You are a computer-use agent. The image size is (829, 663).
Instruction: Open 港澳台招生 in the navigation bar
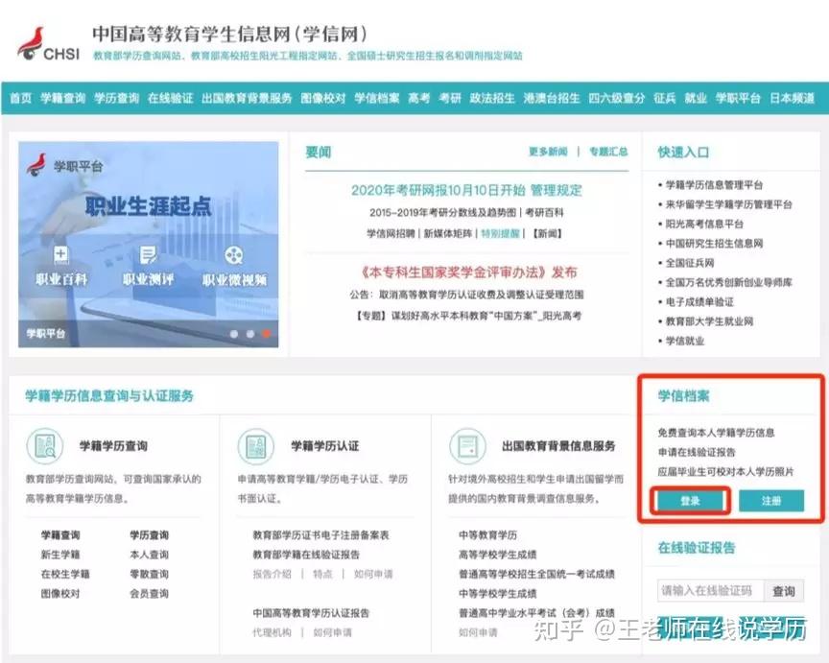[552, 98]
